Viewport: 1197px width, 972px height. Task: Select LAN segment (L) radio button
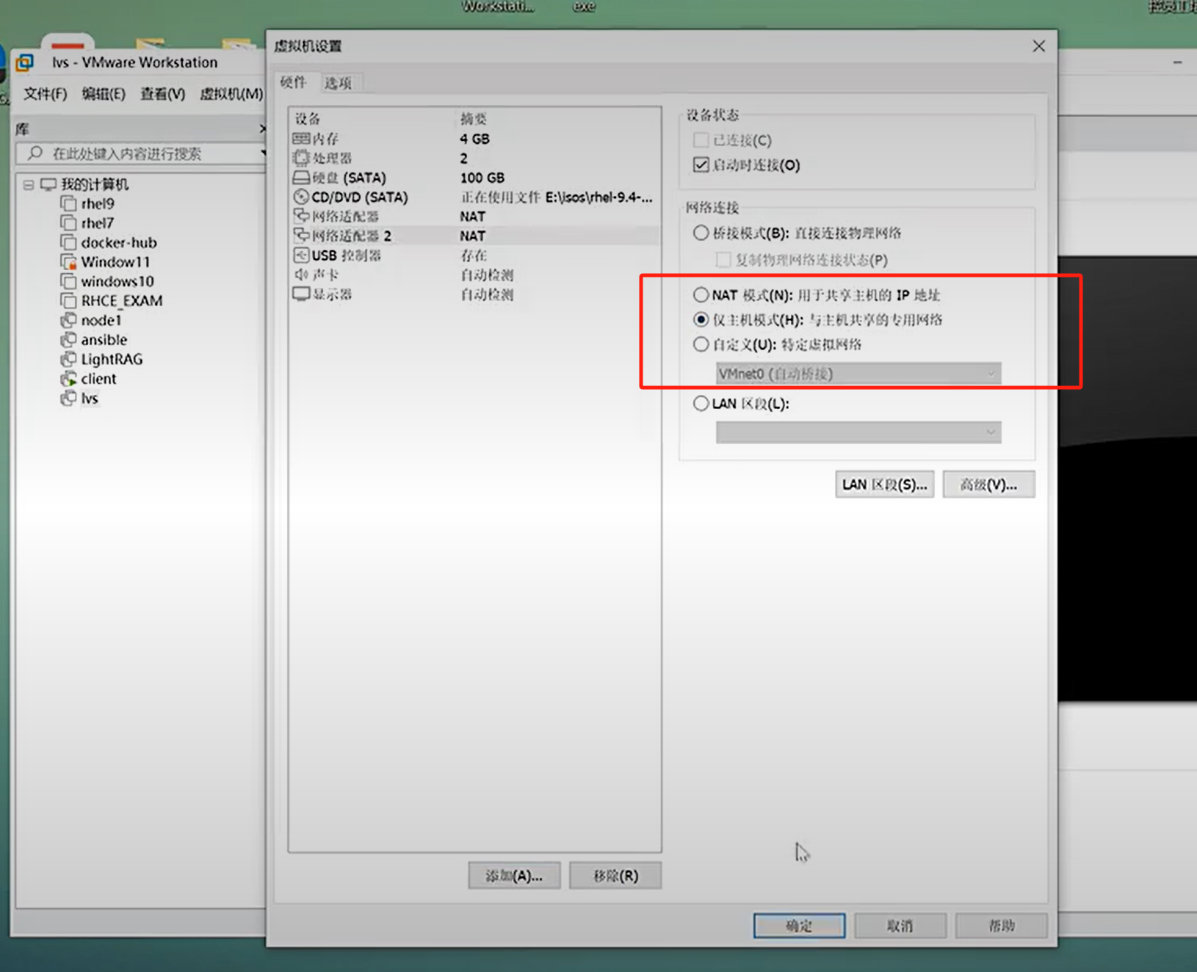pyautogui.click(x=701, y=403)
